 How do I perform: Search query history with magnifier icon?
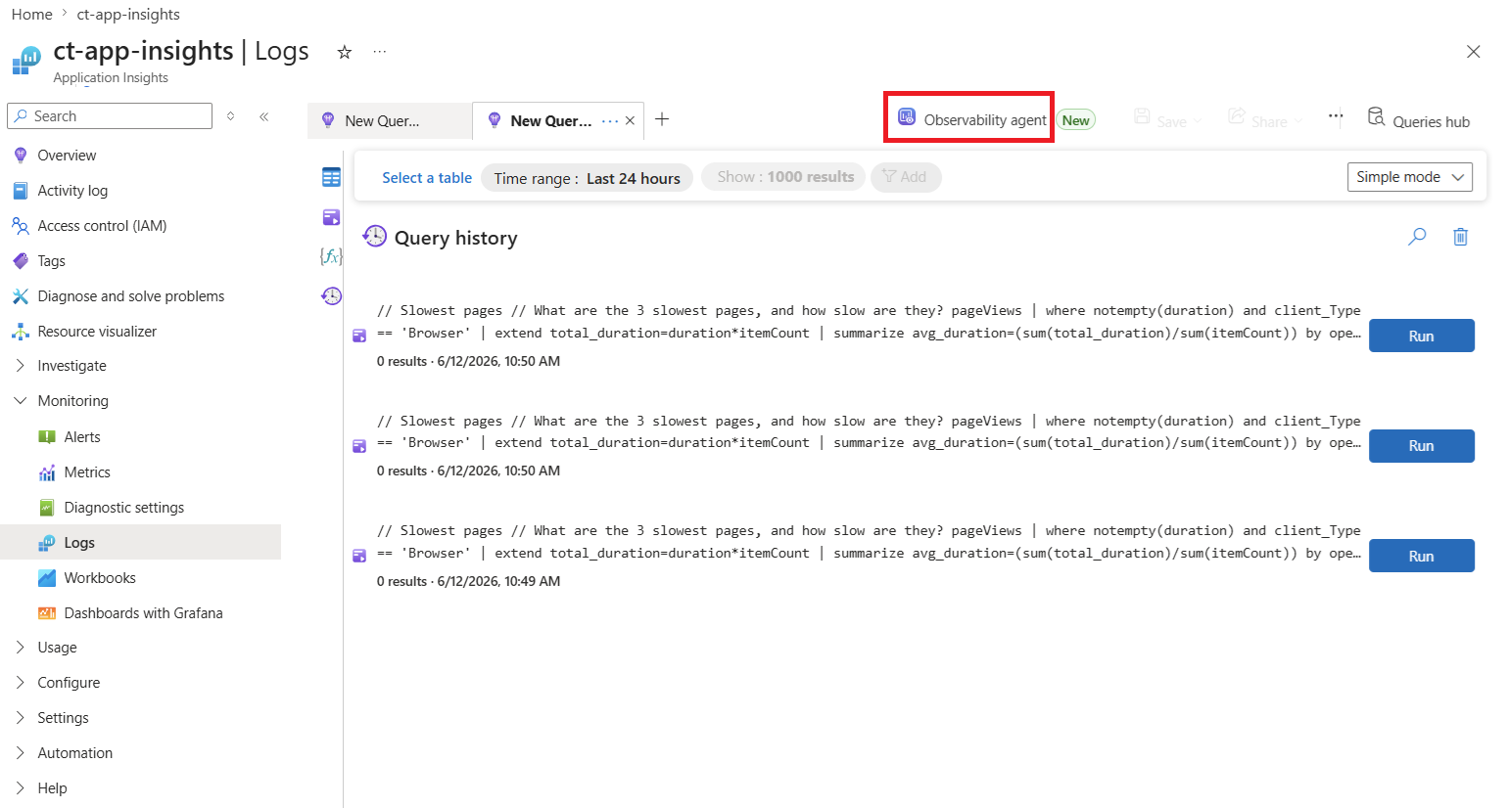[1417, 237]
